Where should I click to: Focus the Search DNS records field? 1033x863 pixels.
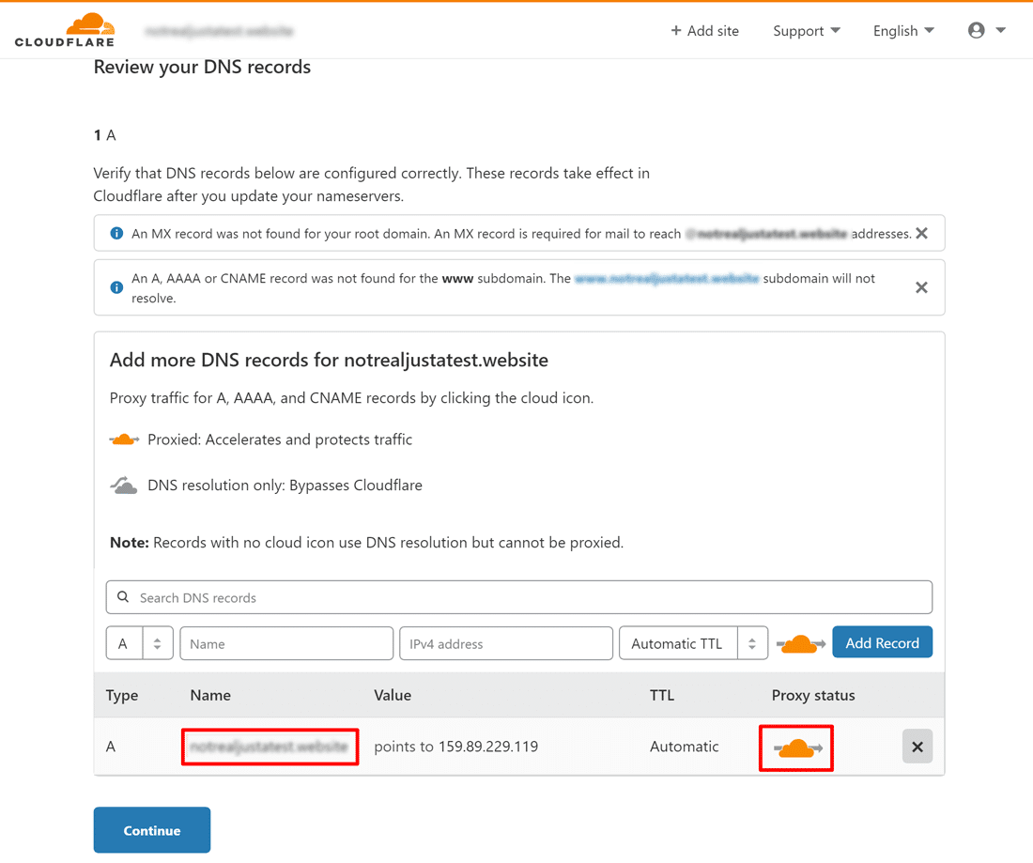[519, 597]
